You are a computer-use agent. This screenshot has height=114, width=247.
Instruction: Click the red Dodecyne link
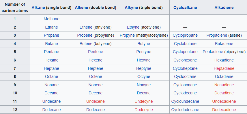pos(144,110)
